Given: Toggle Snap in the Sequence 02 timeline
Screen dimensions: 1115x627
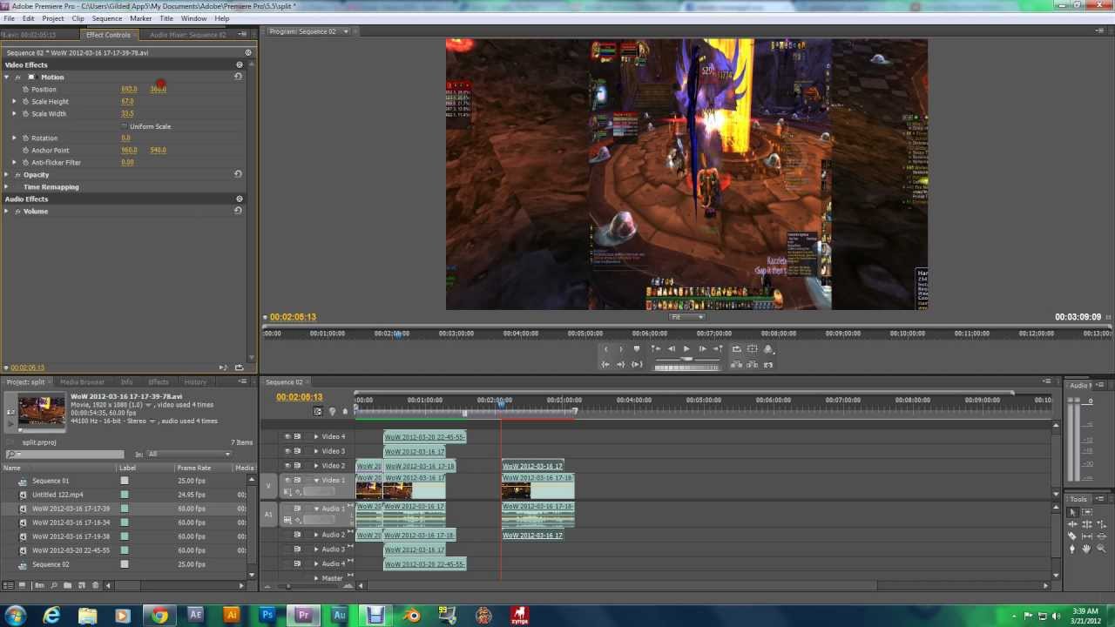Looking at the screenshot, I should click(317, 411).
